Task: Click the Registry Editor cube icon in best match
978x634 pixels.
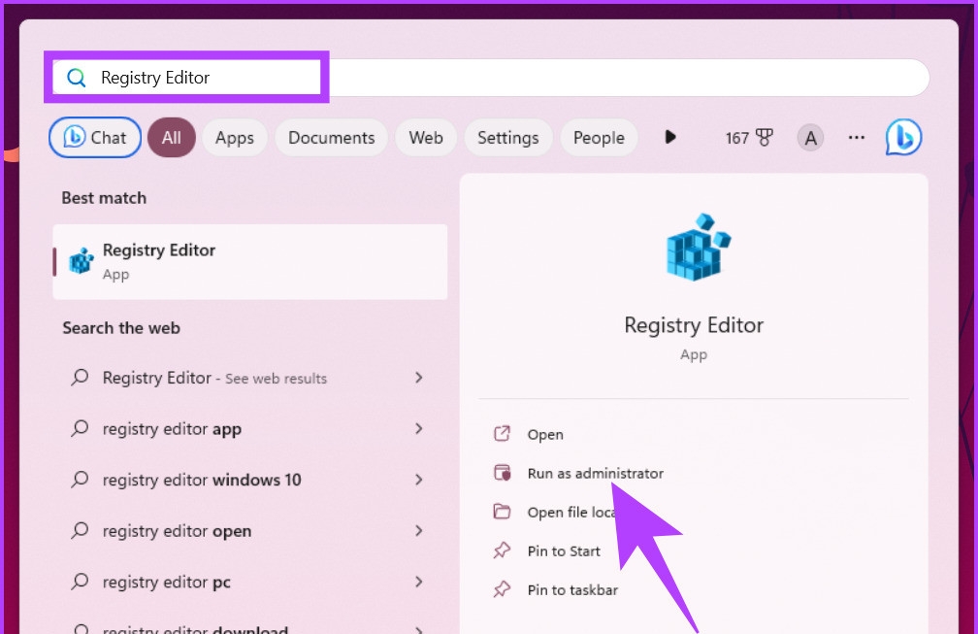Action: tap(81, 261)
